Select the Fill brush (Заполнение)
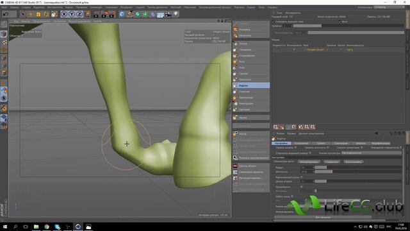410x231 pixels. pos(251,98)
